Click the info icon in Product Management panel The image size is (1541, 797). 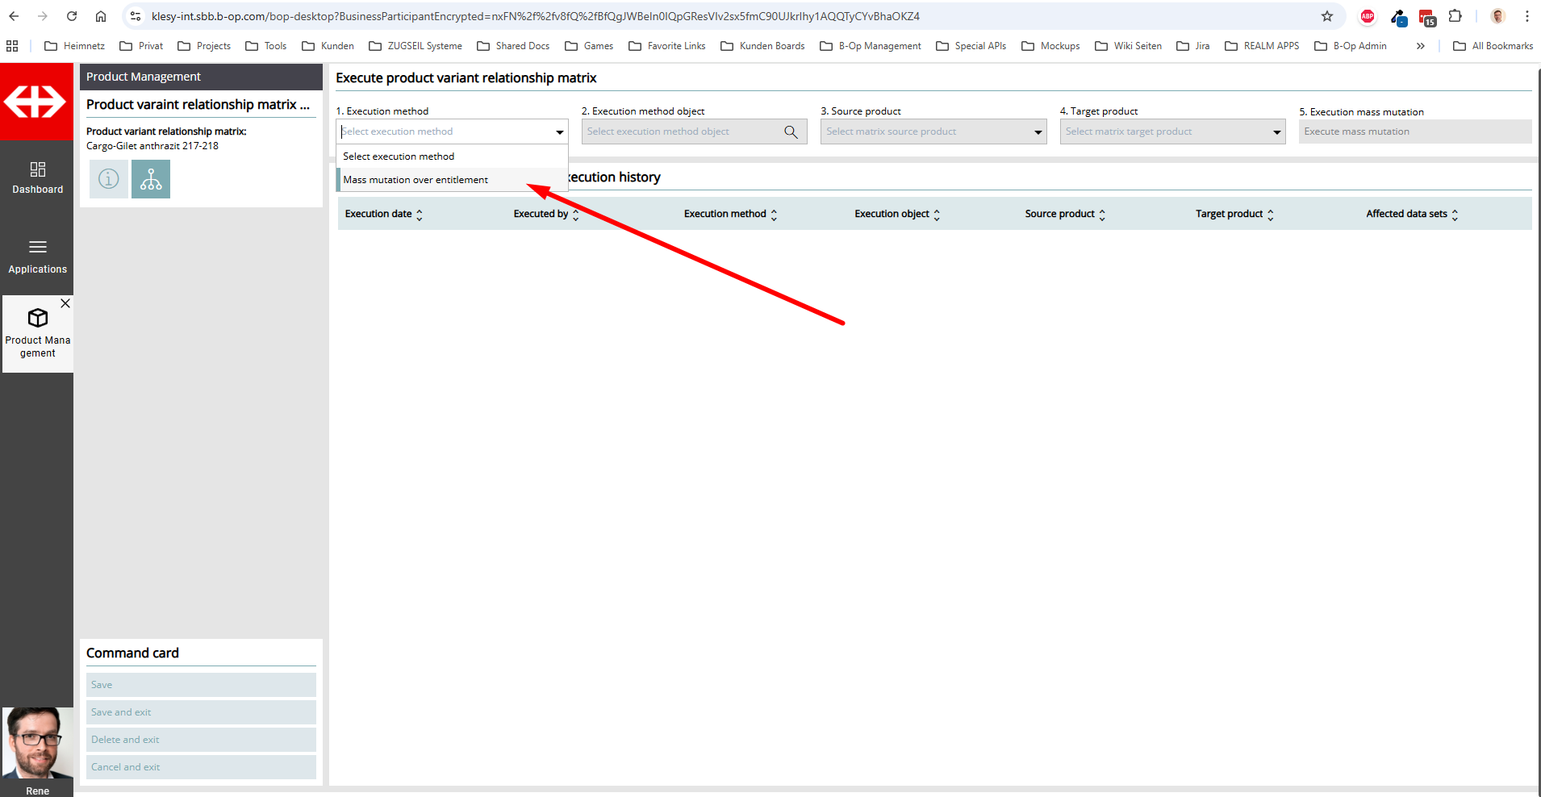pyautogui.click(x=109, y=179)
